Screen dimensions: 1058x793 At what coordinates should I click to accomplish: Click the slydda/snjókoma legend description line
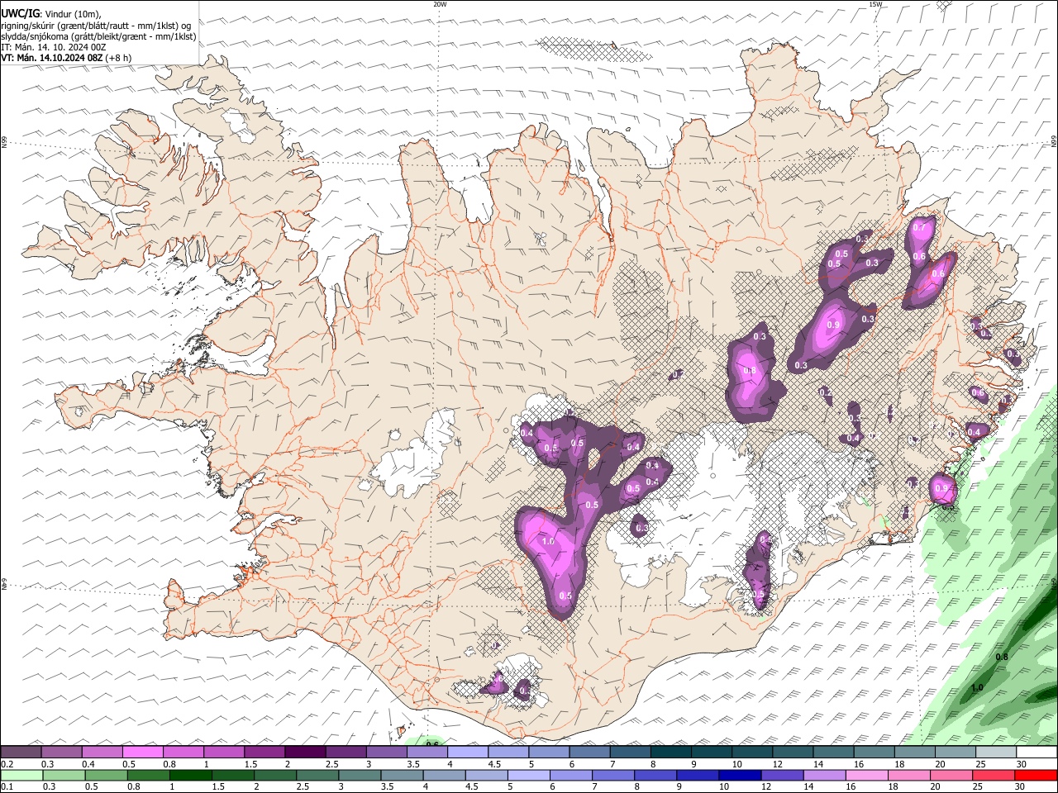coord(98,36)
